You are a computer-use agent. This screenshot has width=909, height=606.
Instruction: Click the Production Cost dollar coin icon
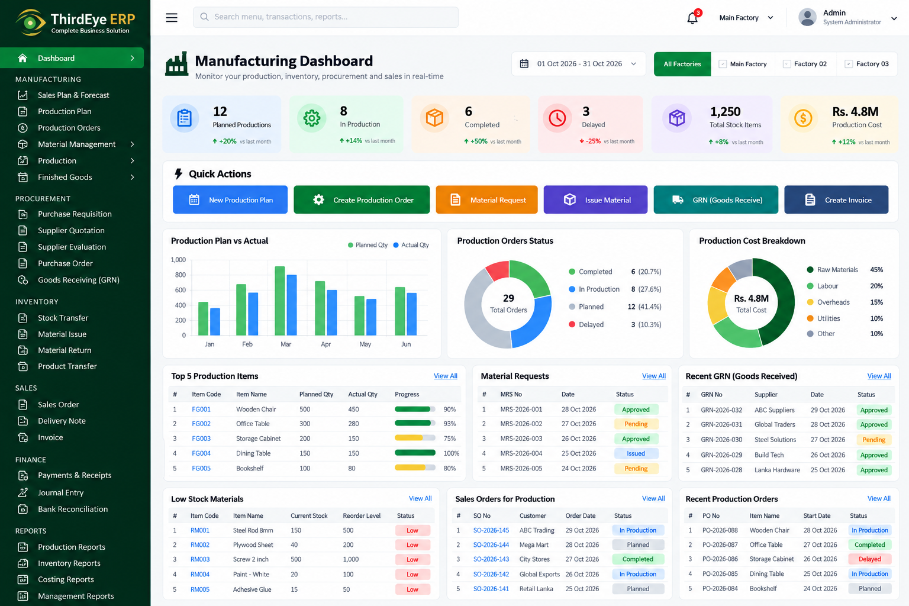coord(803,118)
